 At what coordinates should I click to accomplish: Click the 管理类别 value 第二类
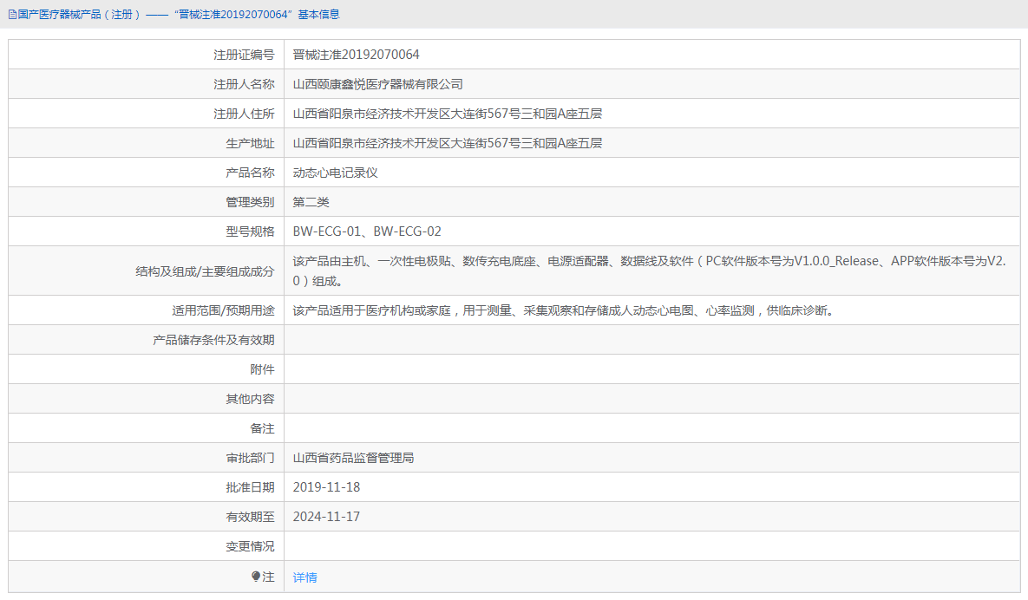(311, 201)
